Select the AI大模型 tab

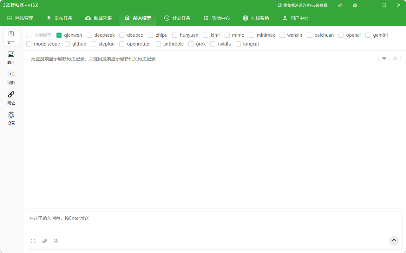click(x=138, y=18)
